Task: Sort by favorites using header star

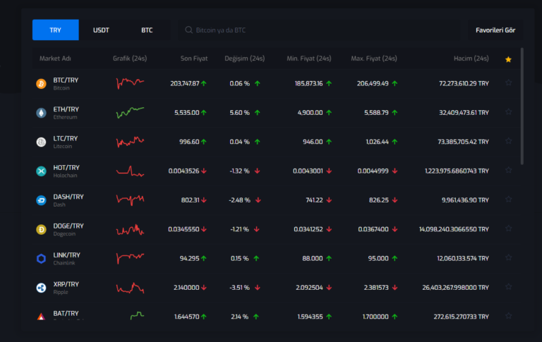Action: click(508, 59)
